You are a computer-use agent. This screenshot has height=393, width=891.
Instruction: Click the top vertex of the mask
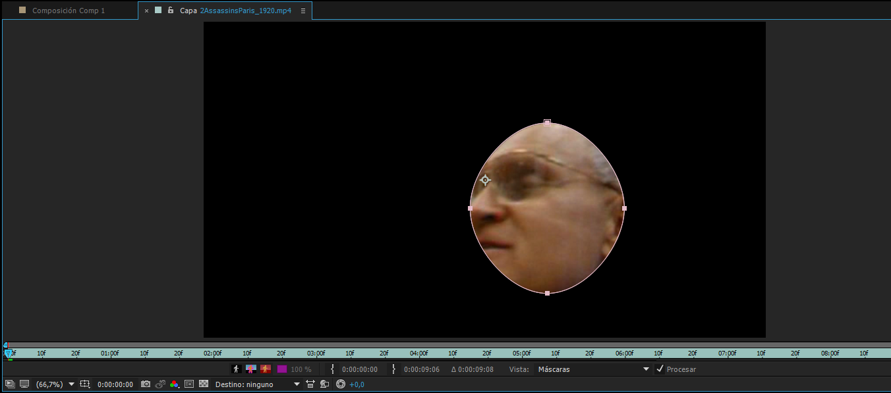pos(547,122)
